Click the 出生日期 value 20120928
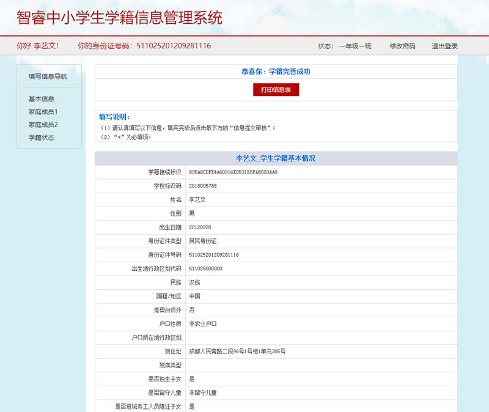 (200, 227)
